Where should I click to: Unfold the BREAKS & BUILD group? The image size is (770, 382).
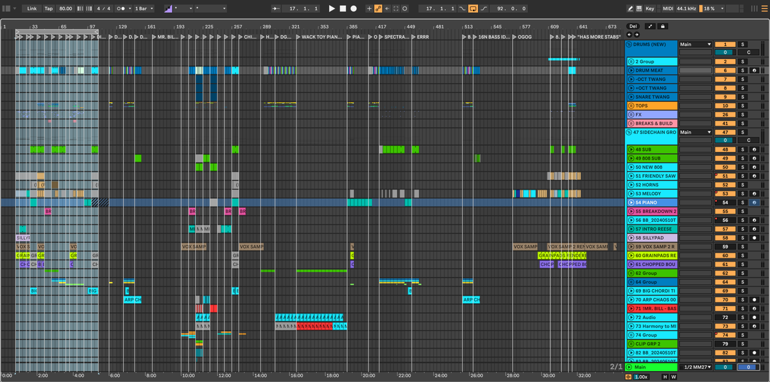point(631,123)
